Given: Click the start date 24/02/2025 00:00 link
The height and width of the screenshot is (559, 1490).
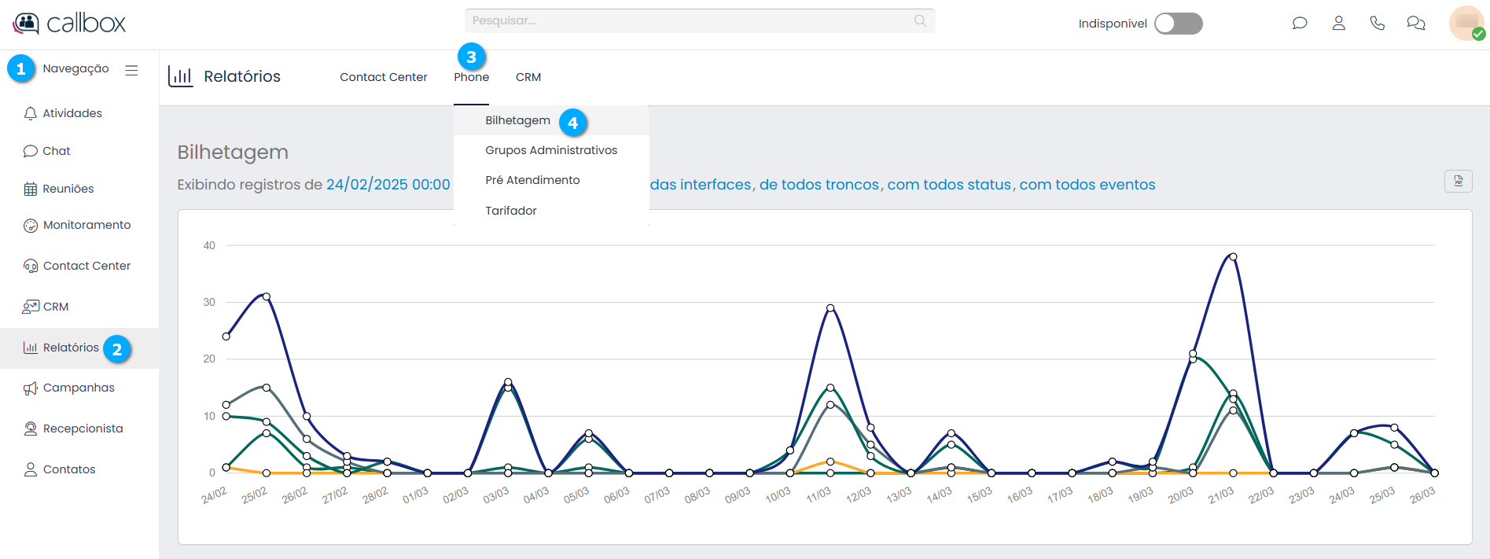Looking at the screenshot, I should pos(388,185).
